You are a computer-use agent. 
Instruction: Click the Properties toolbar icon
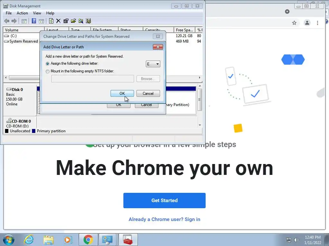[x=66, y=21]
